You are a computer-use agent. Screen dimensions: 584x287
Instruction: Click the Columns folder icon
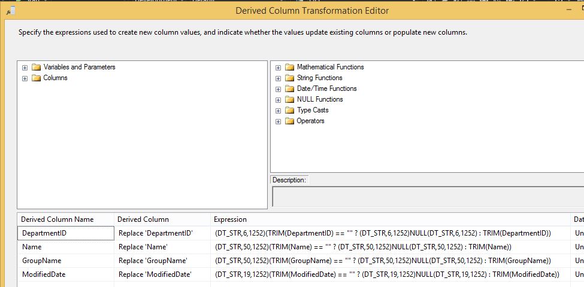pyautogui.click(x=36, y=78)
